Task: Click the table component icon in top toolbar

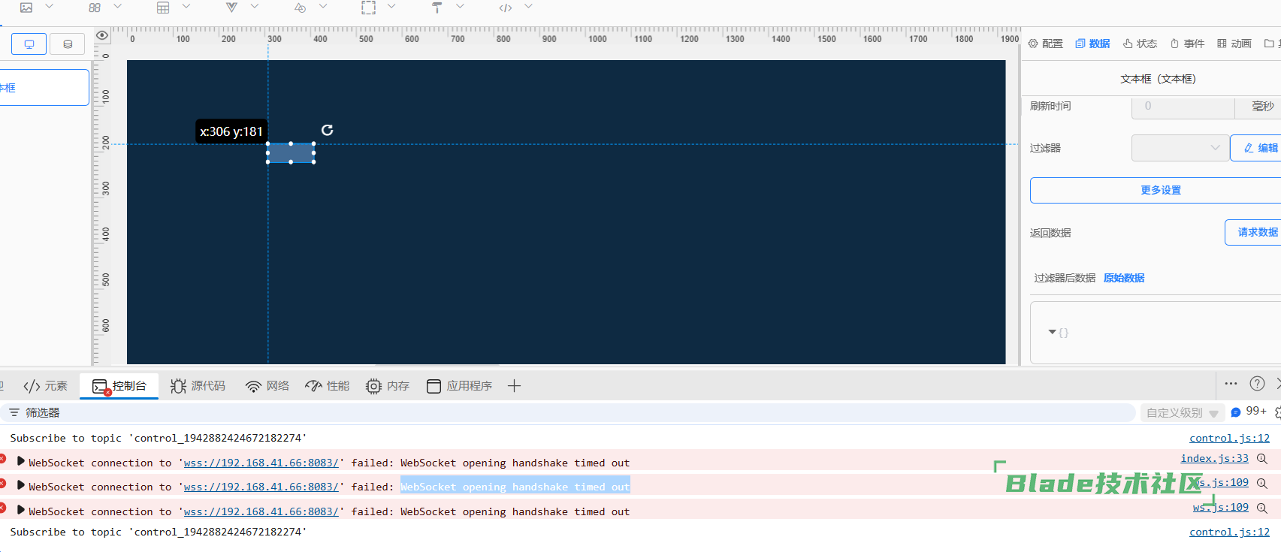Action: pos(163,8)
